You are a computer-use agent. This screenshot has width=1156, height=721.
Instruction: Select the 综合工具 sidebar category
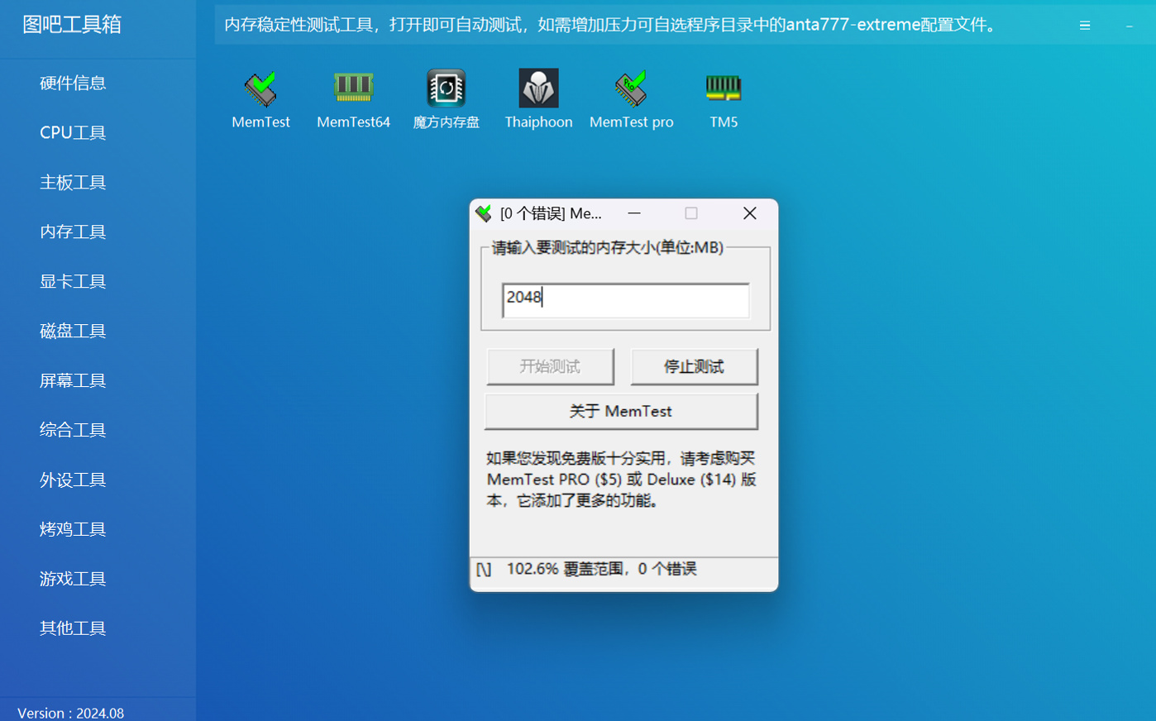[73, 430]
